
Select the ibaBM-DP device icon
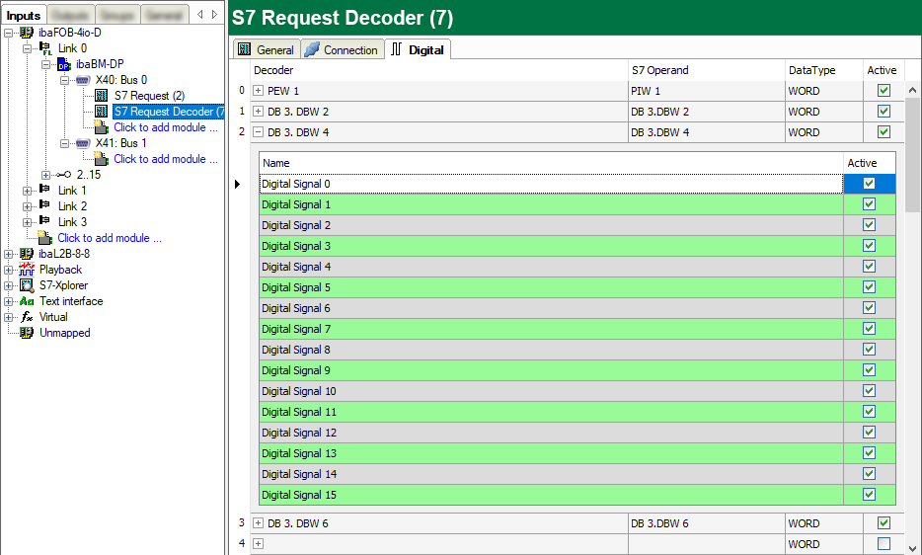pos(64,64)
